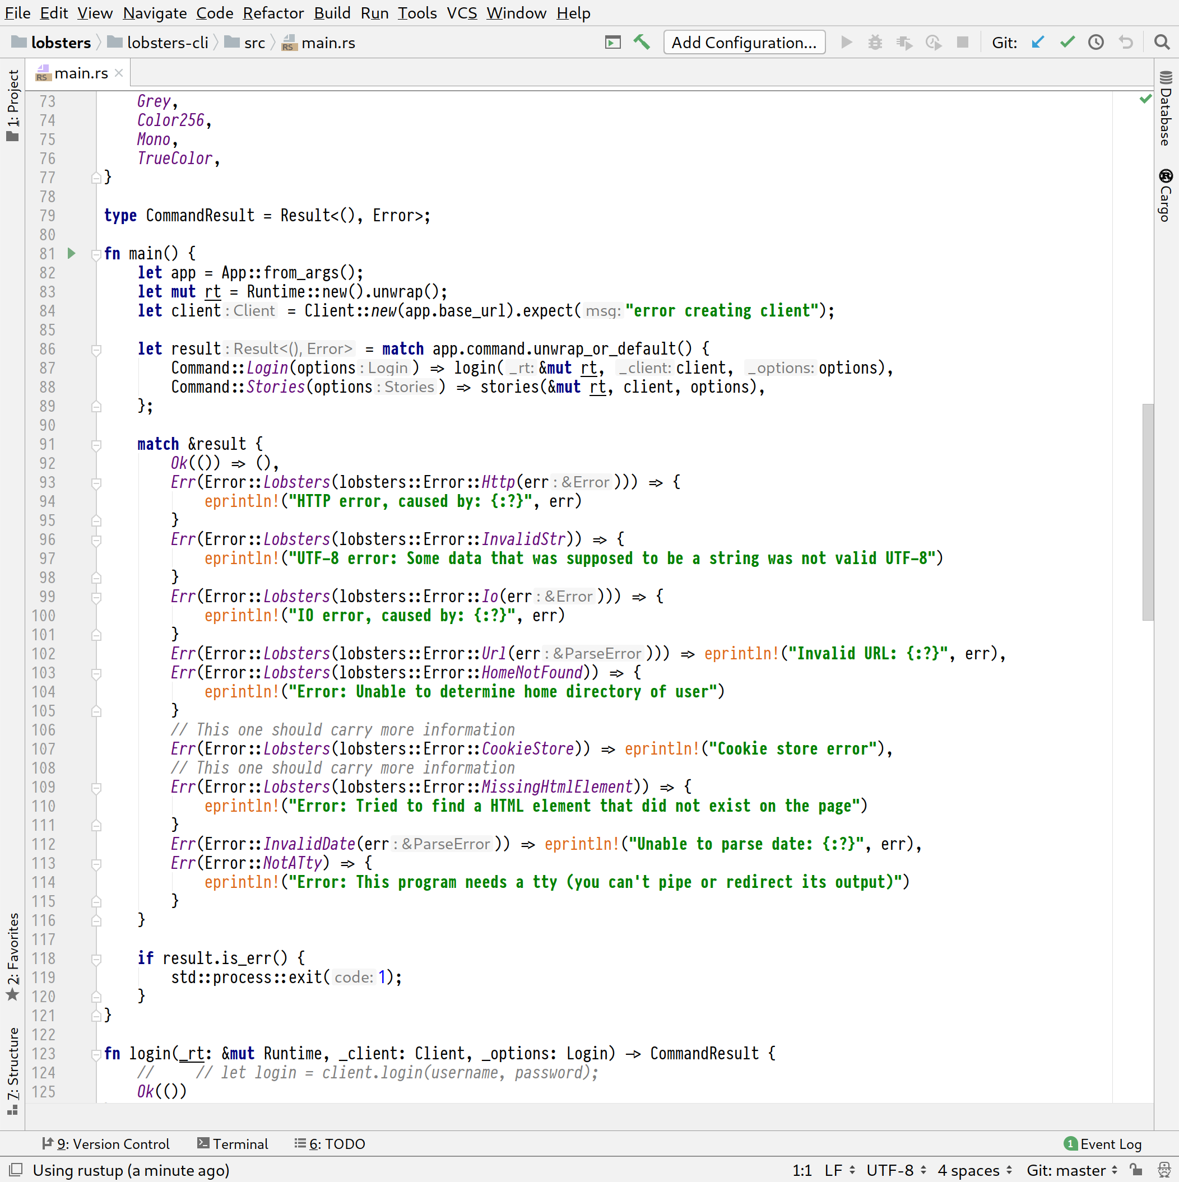Click the Stop square icon
1179x1182 pixels.
(x=962, y=42)
